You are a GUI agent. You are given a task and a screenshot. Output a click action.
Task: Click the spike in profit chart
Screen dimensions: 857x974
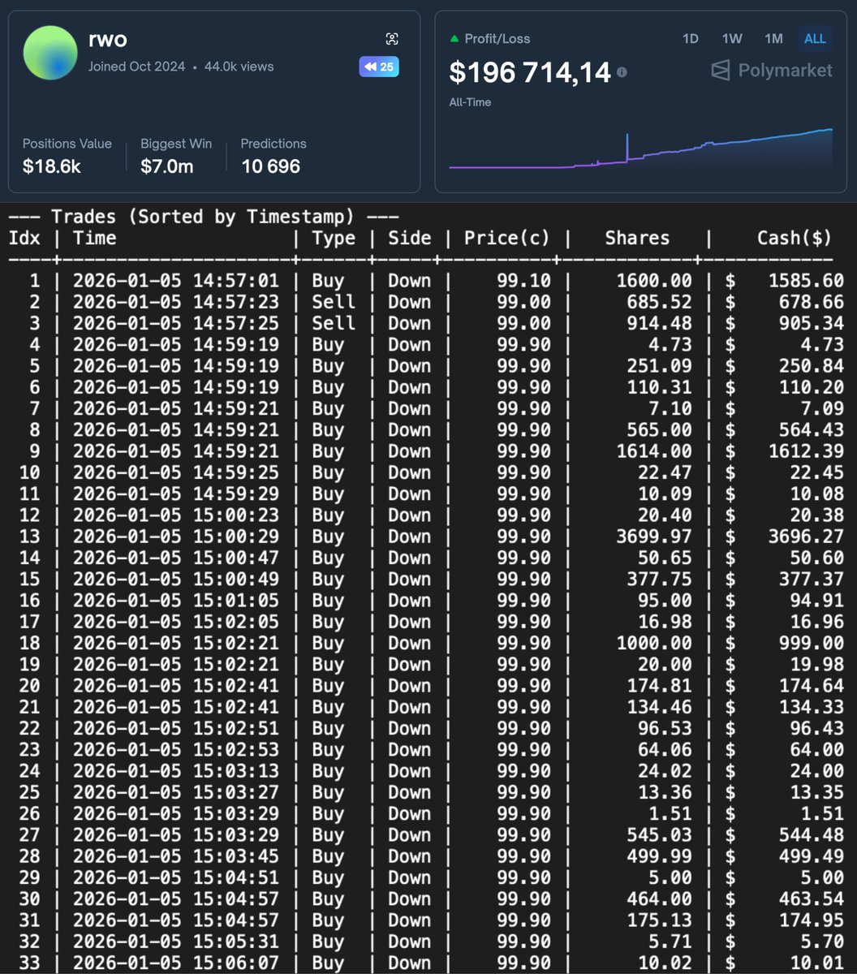[627, 146]
